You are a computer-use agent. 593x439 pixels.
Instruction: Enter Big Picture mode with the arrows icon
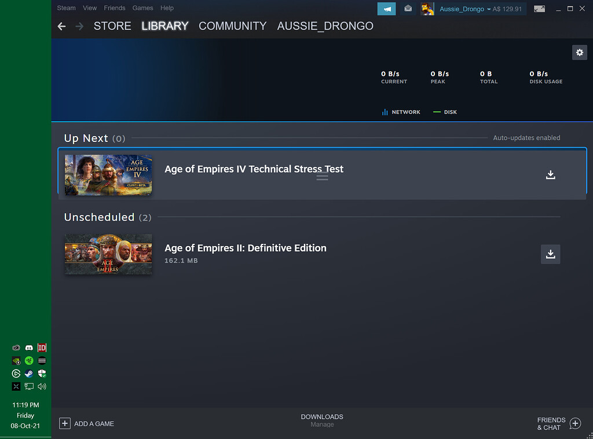click(540, 8)
